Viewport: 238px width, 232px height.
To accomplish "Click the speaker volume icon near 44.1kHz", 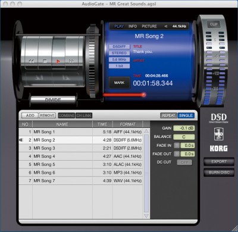I will coord(166,26).
